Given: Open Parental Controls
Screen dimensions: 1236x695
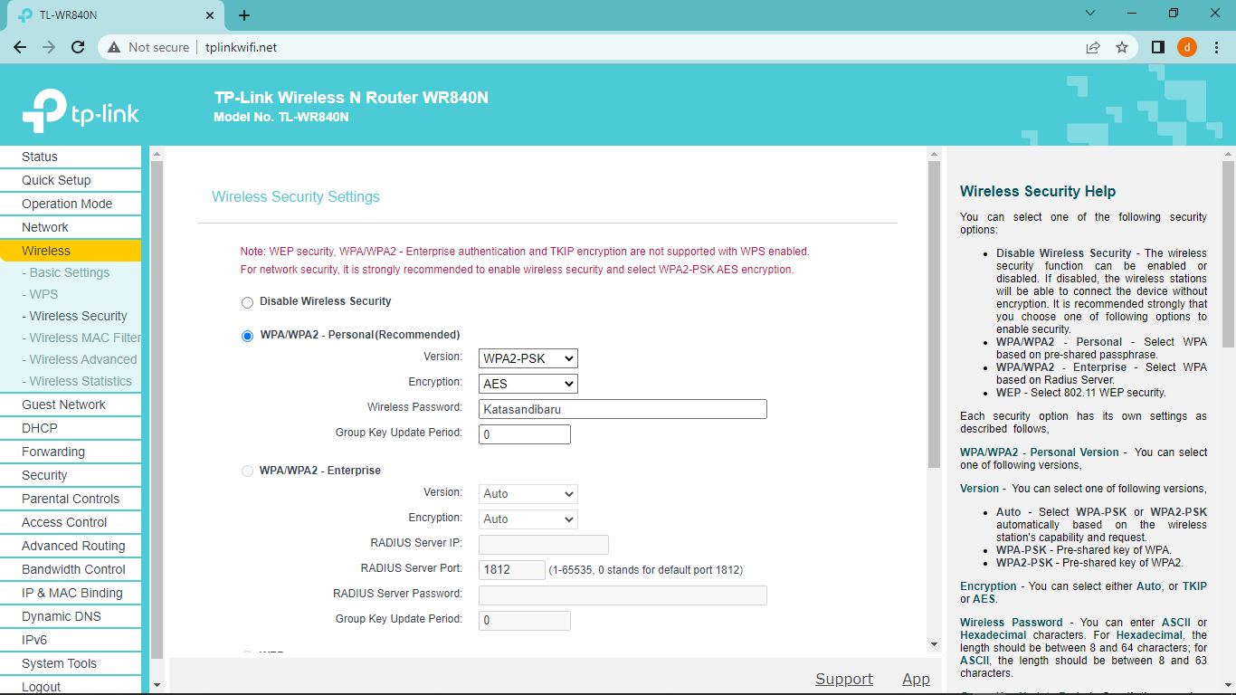Looking at the screenshot, I should tap(71, 499).
